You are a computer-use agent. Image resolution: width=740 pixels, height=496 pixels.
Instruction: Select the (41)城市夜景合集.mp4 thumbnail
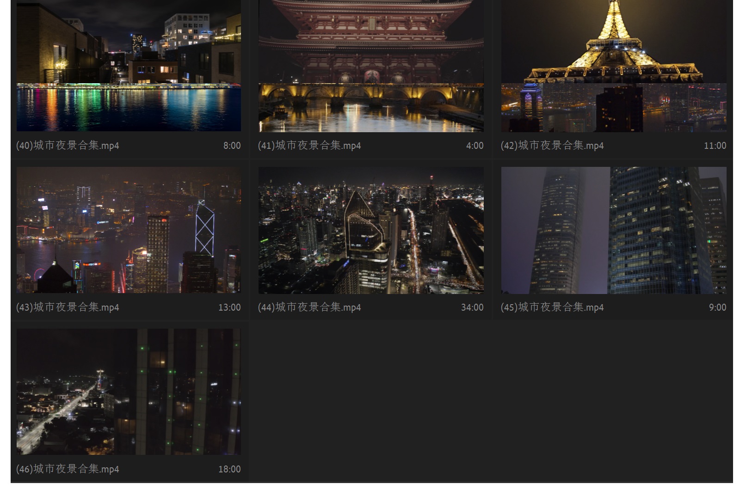click(x=371, y=66)
